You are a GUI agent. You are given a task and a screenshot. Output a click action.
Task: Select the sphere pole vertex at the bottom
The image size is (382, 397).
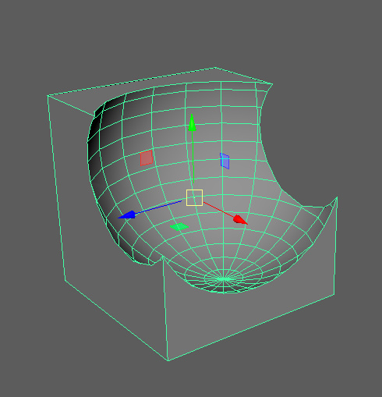pos(224,279)
